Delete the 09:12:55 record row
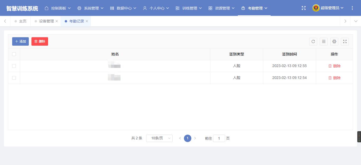This screenshot has width=361, height=165. [334, 66]
